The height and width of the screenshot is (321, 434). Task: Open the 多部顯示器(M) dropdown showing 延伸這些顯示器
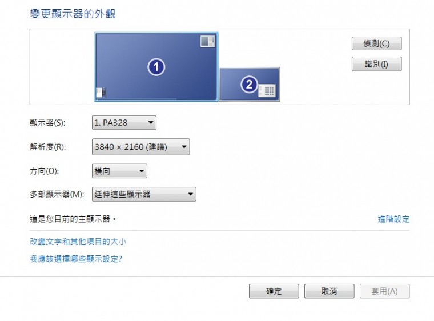(144, 194)
